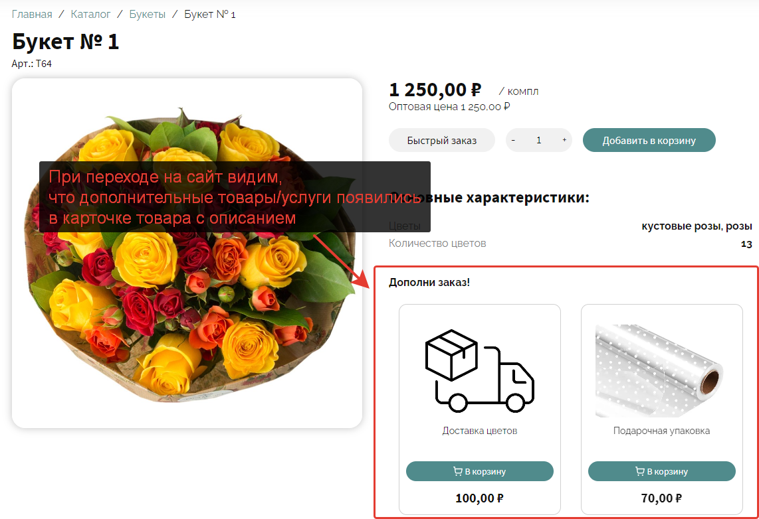The width and height of the screenshot is (759, 519).
Task: Open Каталог breadcrumb link
Action: [x=90, y=15]
